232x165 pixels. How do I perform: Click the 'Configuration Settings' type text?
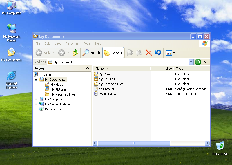click(191, 89)
